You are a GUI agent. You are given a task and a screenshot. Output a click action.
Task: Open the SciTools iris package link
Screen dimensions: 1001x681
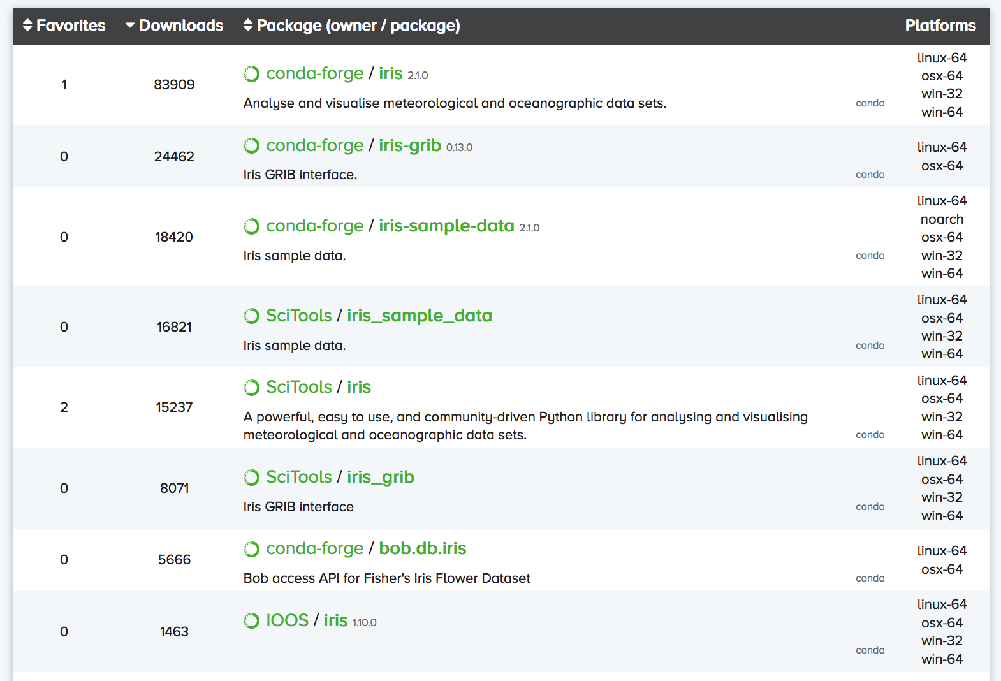tap(359, 388)
